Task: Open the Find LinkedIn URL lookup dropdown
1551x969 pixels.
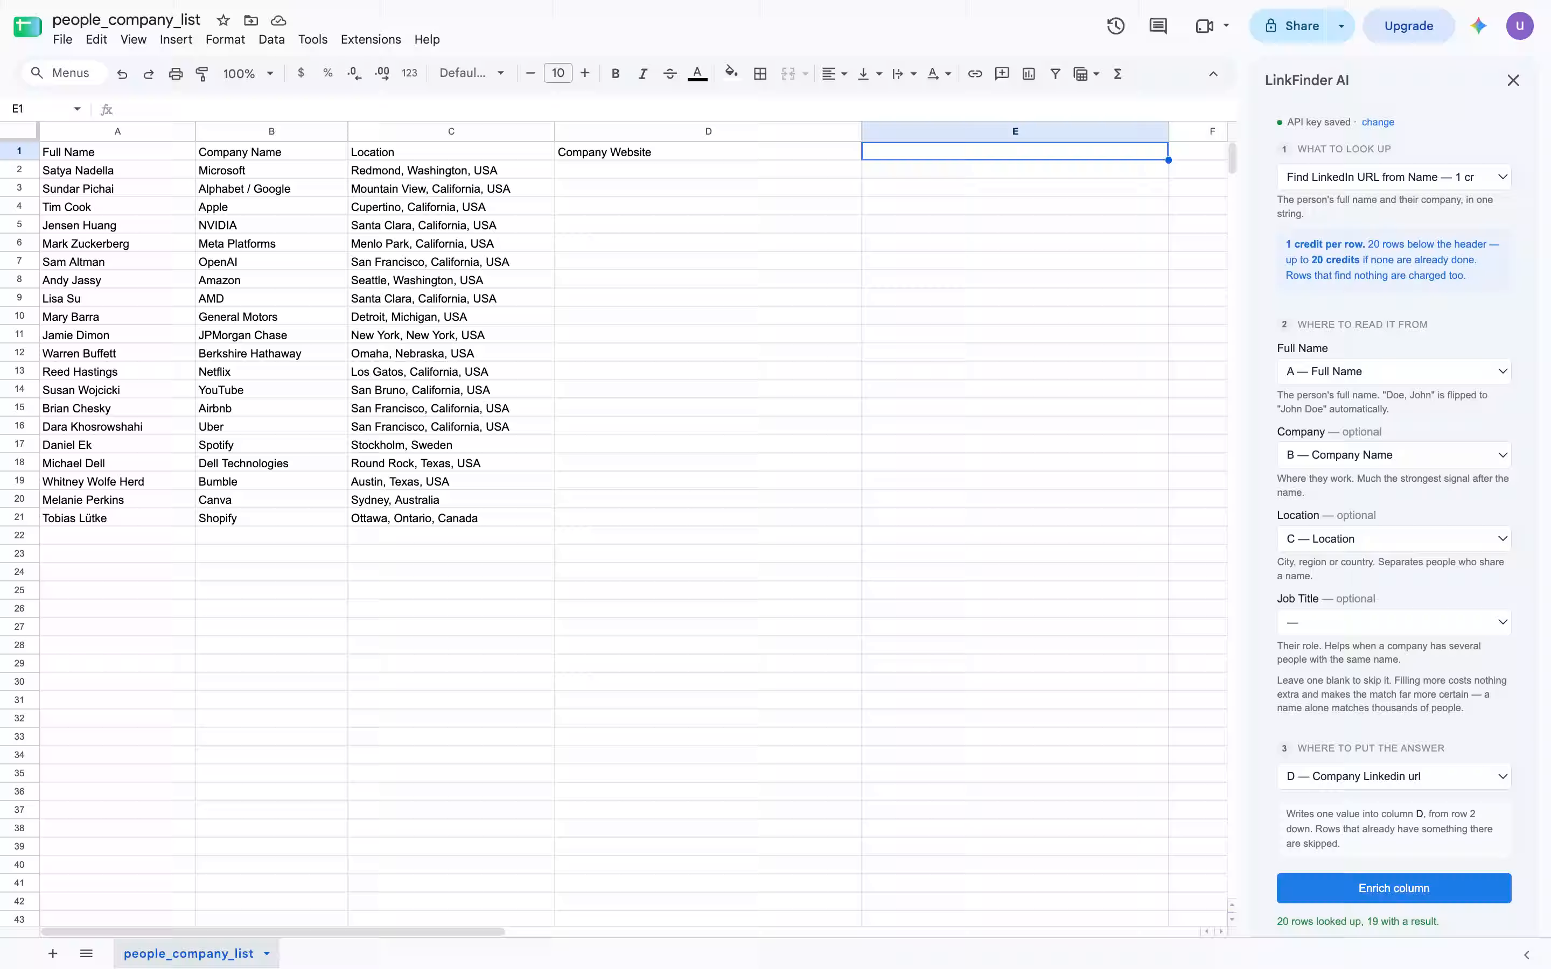Action: click(1393, 177)
